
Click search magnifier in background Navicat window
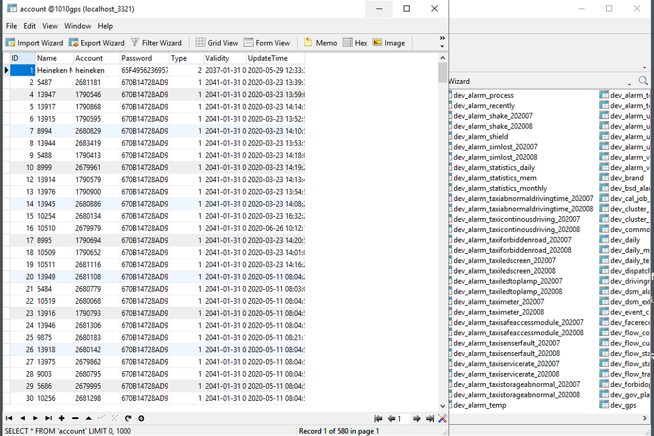[x=643, y=81]
